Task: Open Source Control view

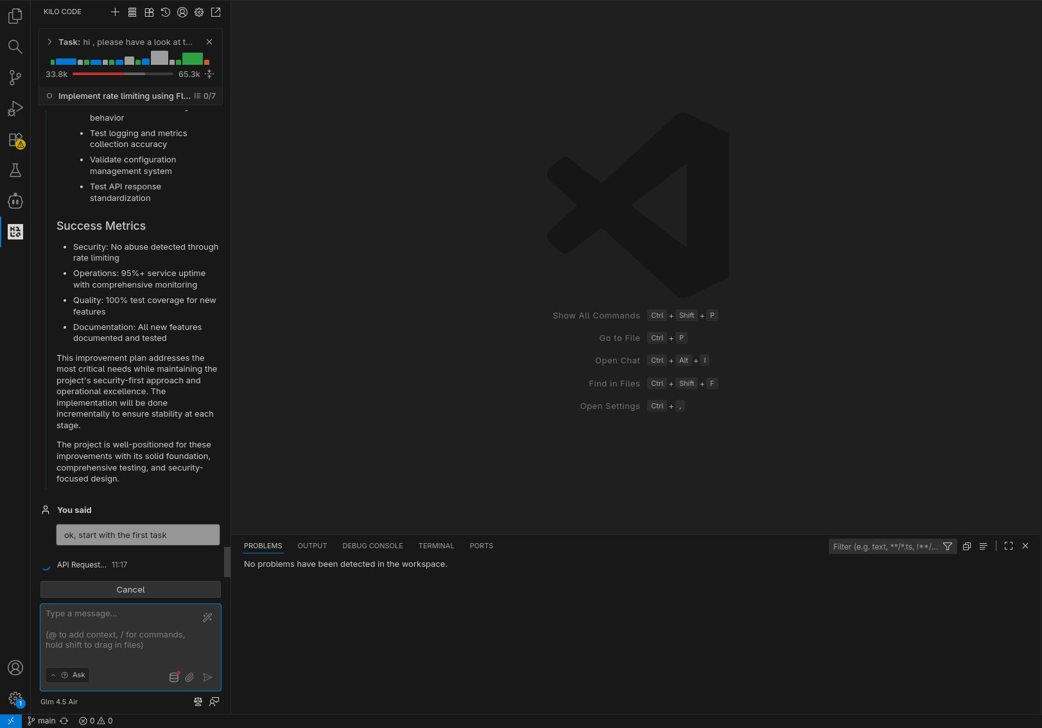Action: click(15, 78)
